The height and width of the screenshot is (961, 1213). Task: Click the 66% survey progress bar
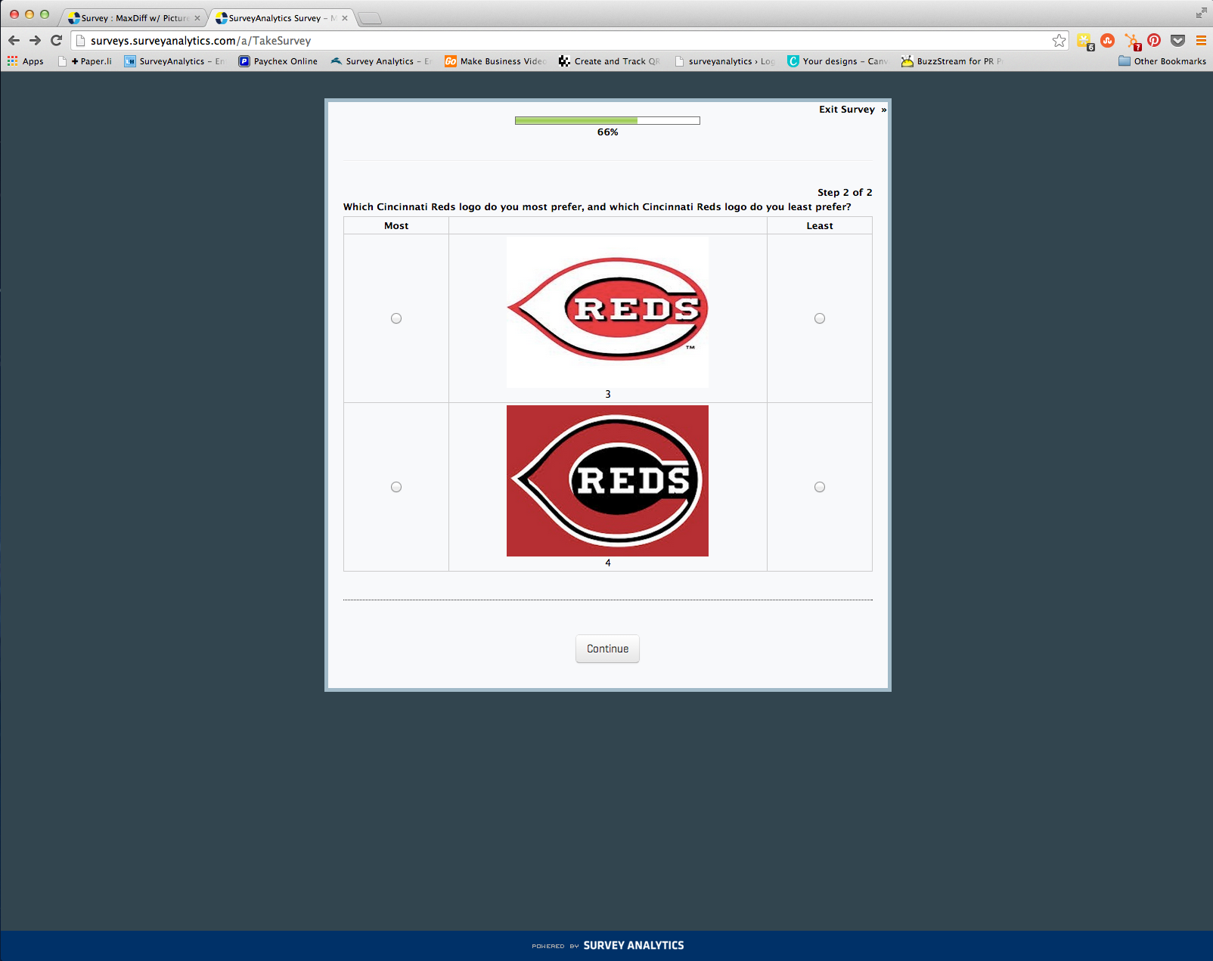(607, 120)
